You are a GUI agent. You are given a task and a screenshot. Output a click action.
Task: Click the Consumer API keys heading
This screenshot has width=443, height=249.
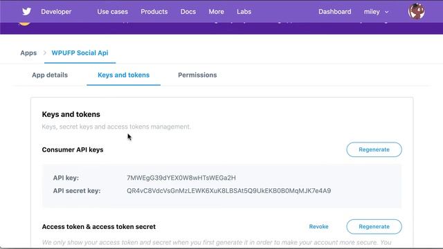coord(73,149)
